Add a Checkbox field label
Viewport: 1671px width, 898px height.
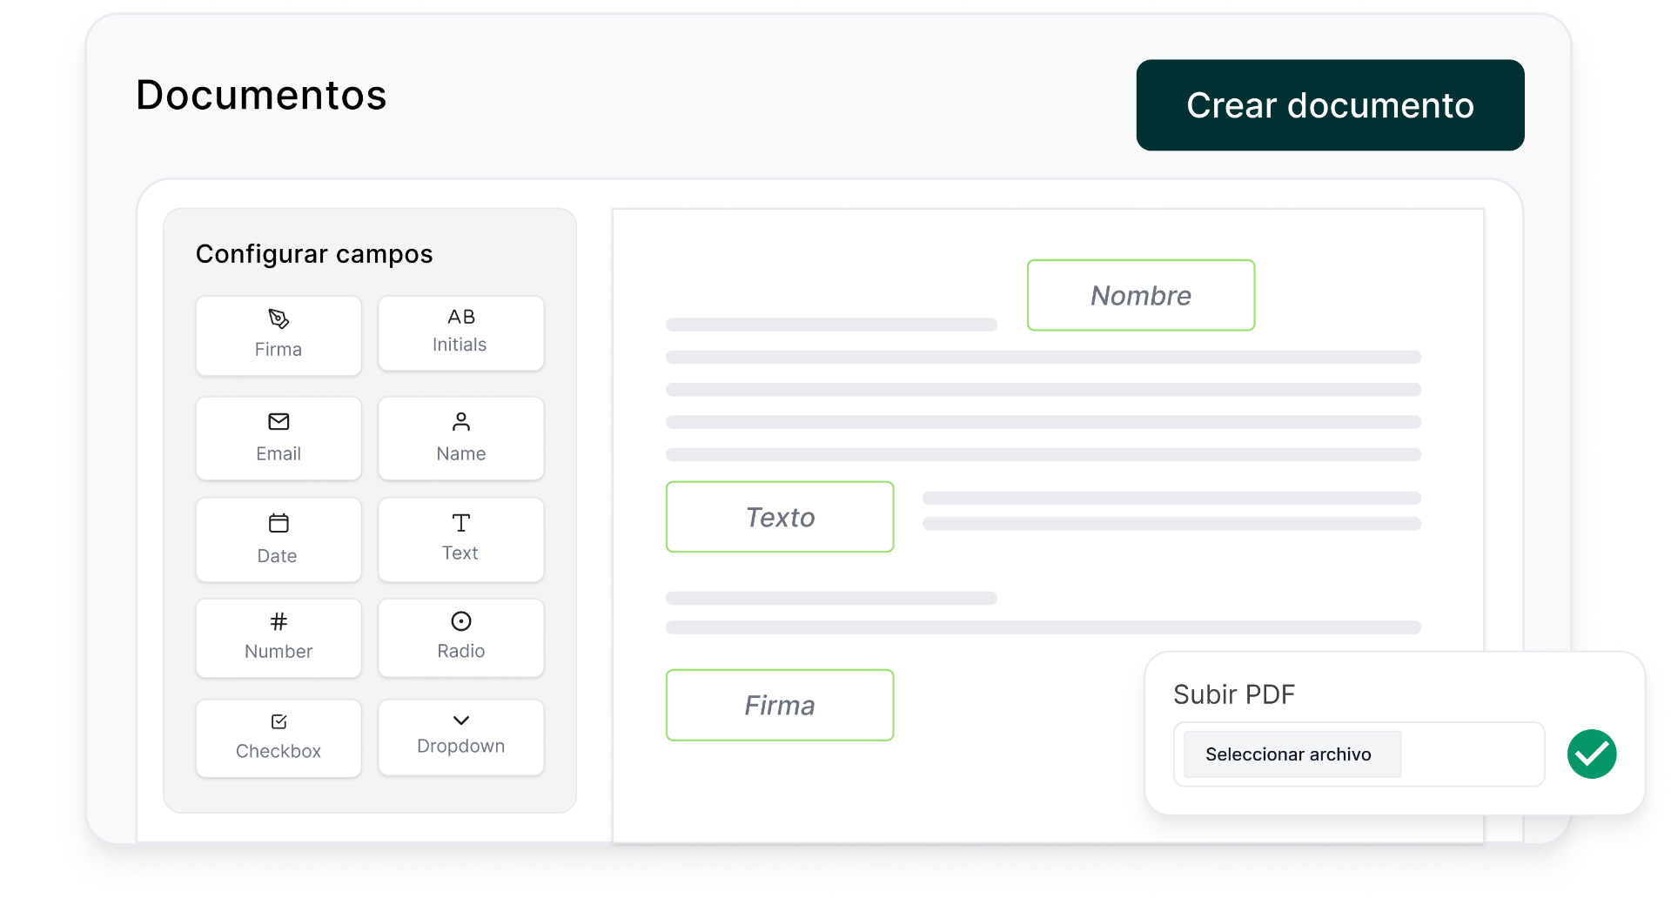click(278, 751)
